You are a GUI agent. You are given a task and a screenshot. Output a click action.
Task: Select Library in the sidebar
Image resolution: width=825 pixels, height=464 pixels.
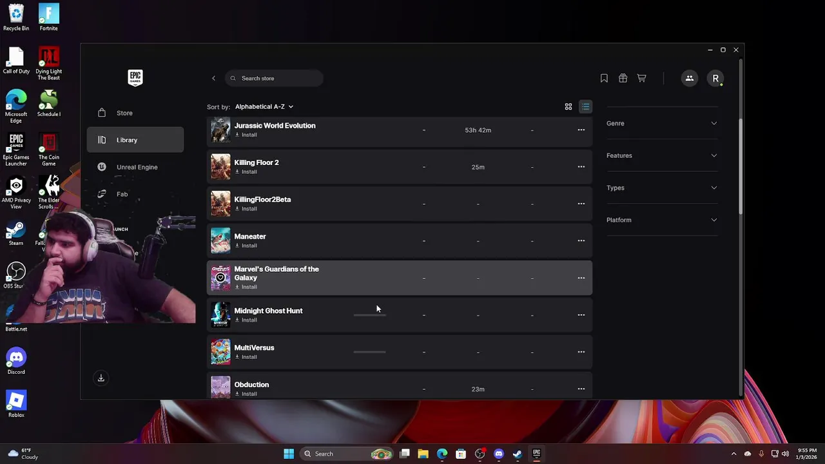[x=135, y=140]
